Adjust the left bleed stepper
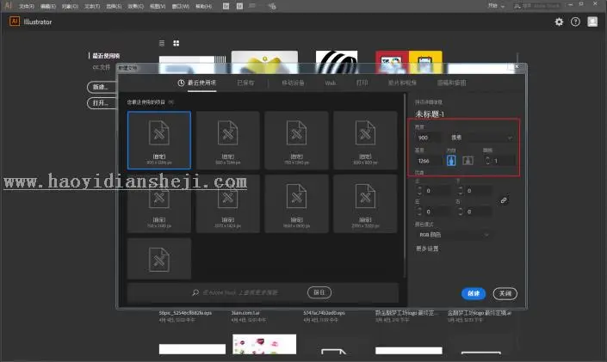Image resolution: width=607 pixels, height=362 pixels. [419, 212]
